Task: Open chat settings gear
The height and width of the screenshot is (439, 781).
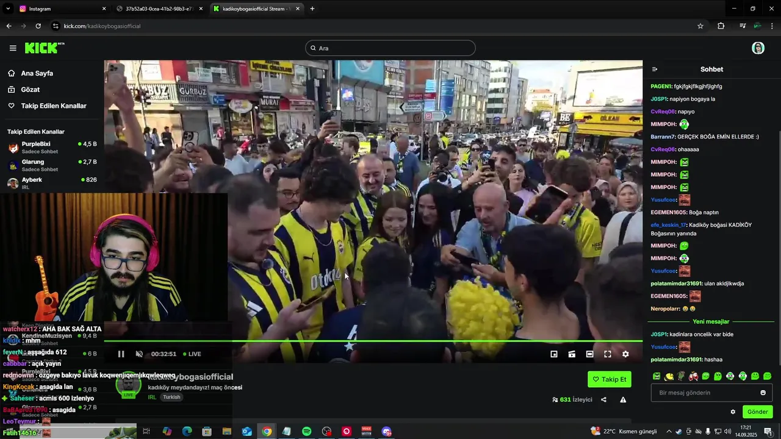Action: click(733, 412)
